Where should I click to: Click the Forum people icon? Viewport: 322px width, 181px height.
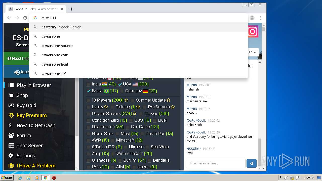coord(11,135)
